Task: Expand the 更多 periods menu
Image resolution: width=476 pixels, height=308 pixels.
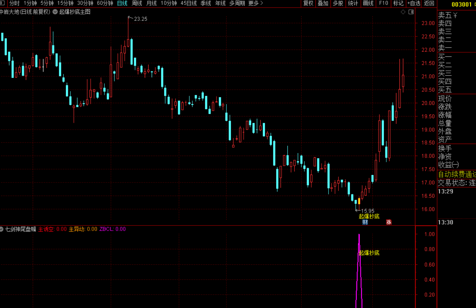Action: click(x=256, y=3)
